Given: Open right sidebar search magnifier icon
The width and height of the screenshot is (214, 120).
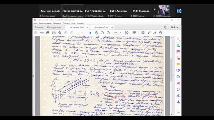Looking at the screenshot, I should [x=178, y=39].
